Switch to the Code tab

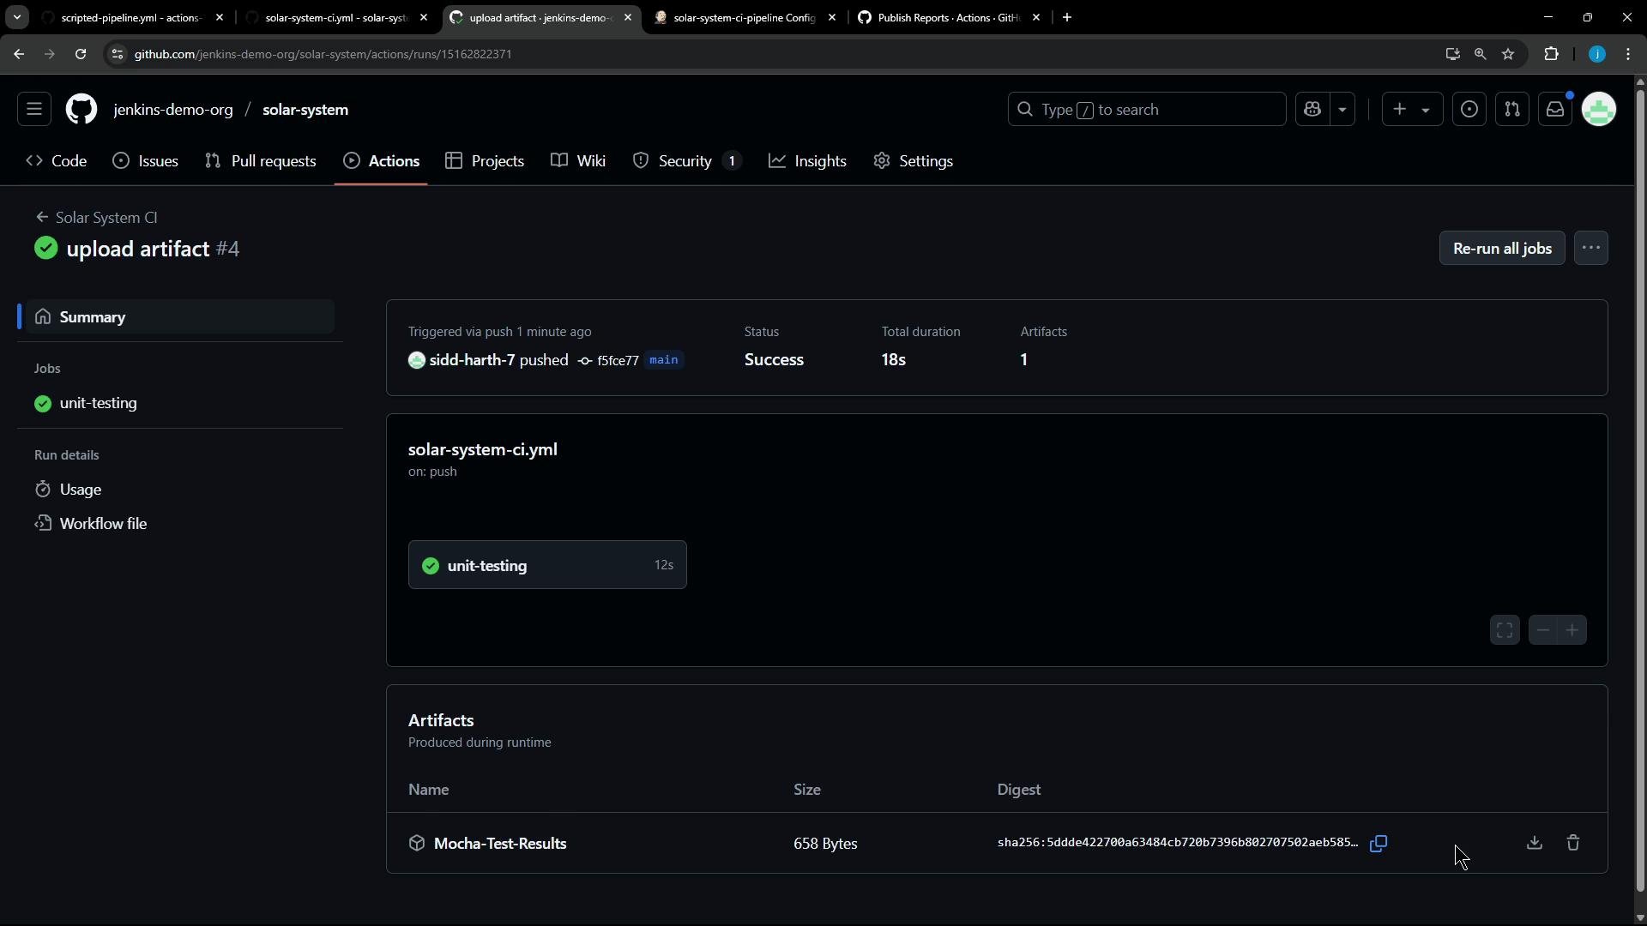point(57,161)
